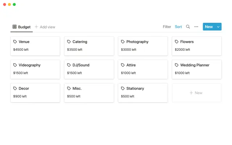Open the Photography budget card

pos(143,46)
